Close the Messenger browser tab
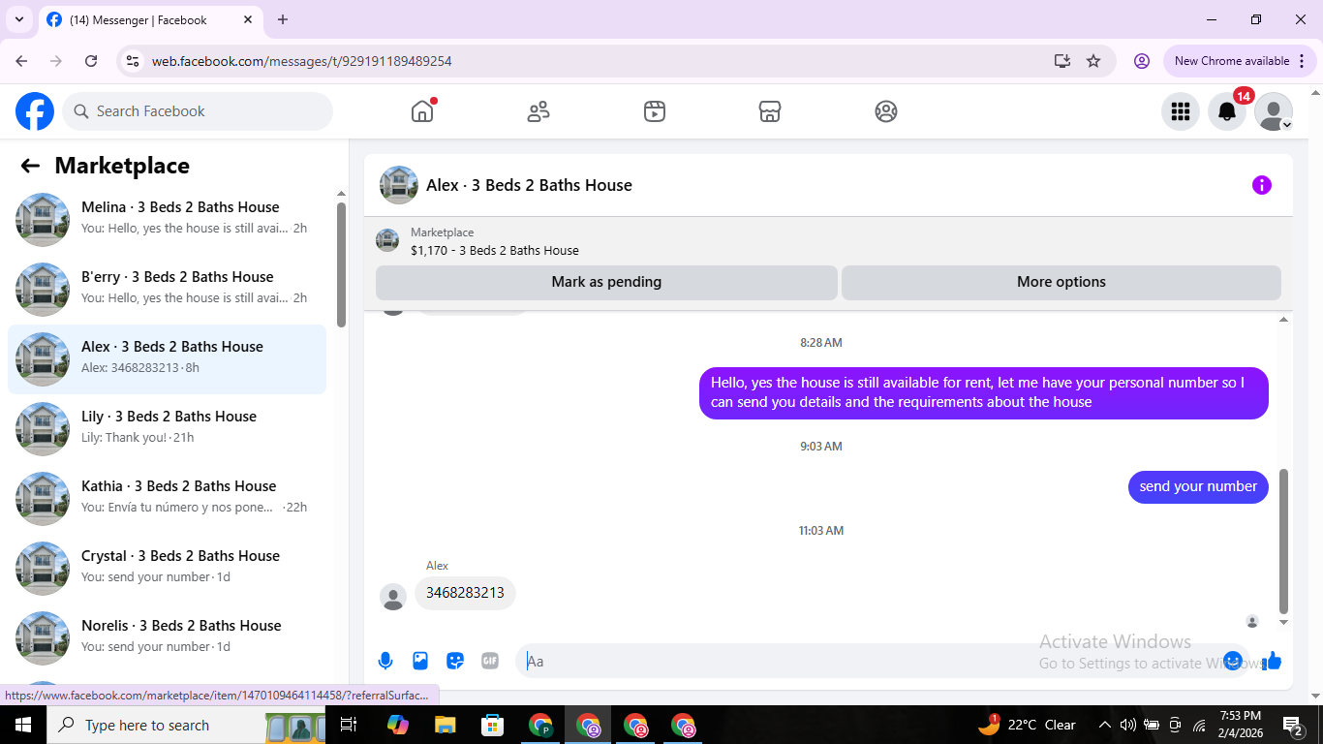The height and width of the screenshot is (744, 1323). pos(248,19)
